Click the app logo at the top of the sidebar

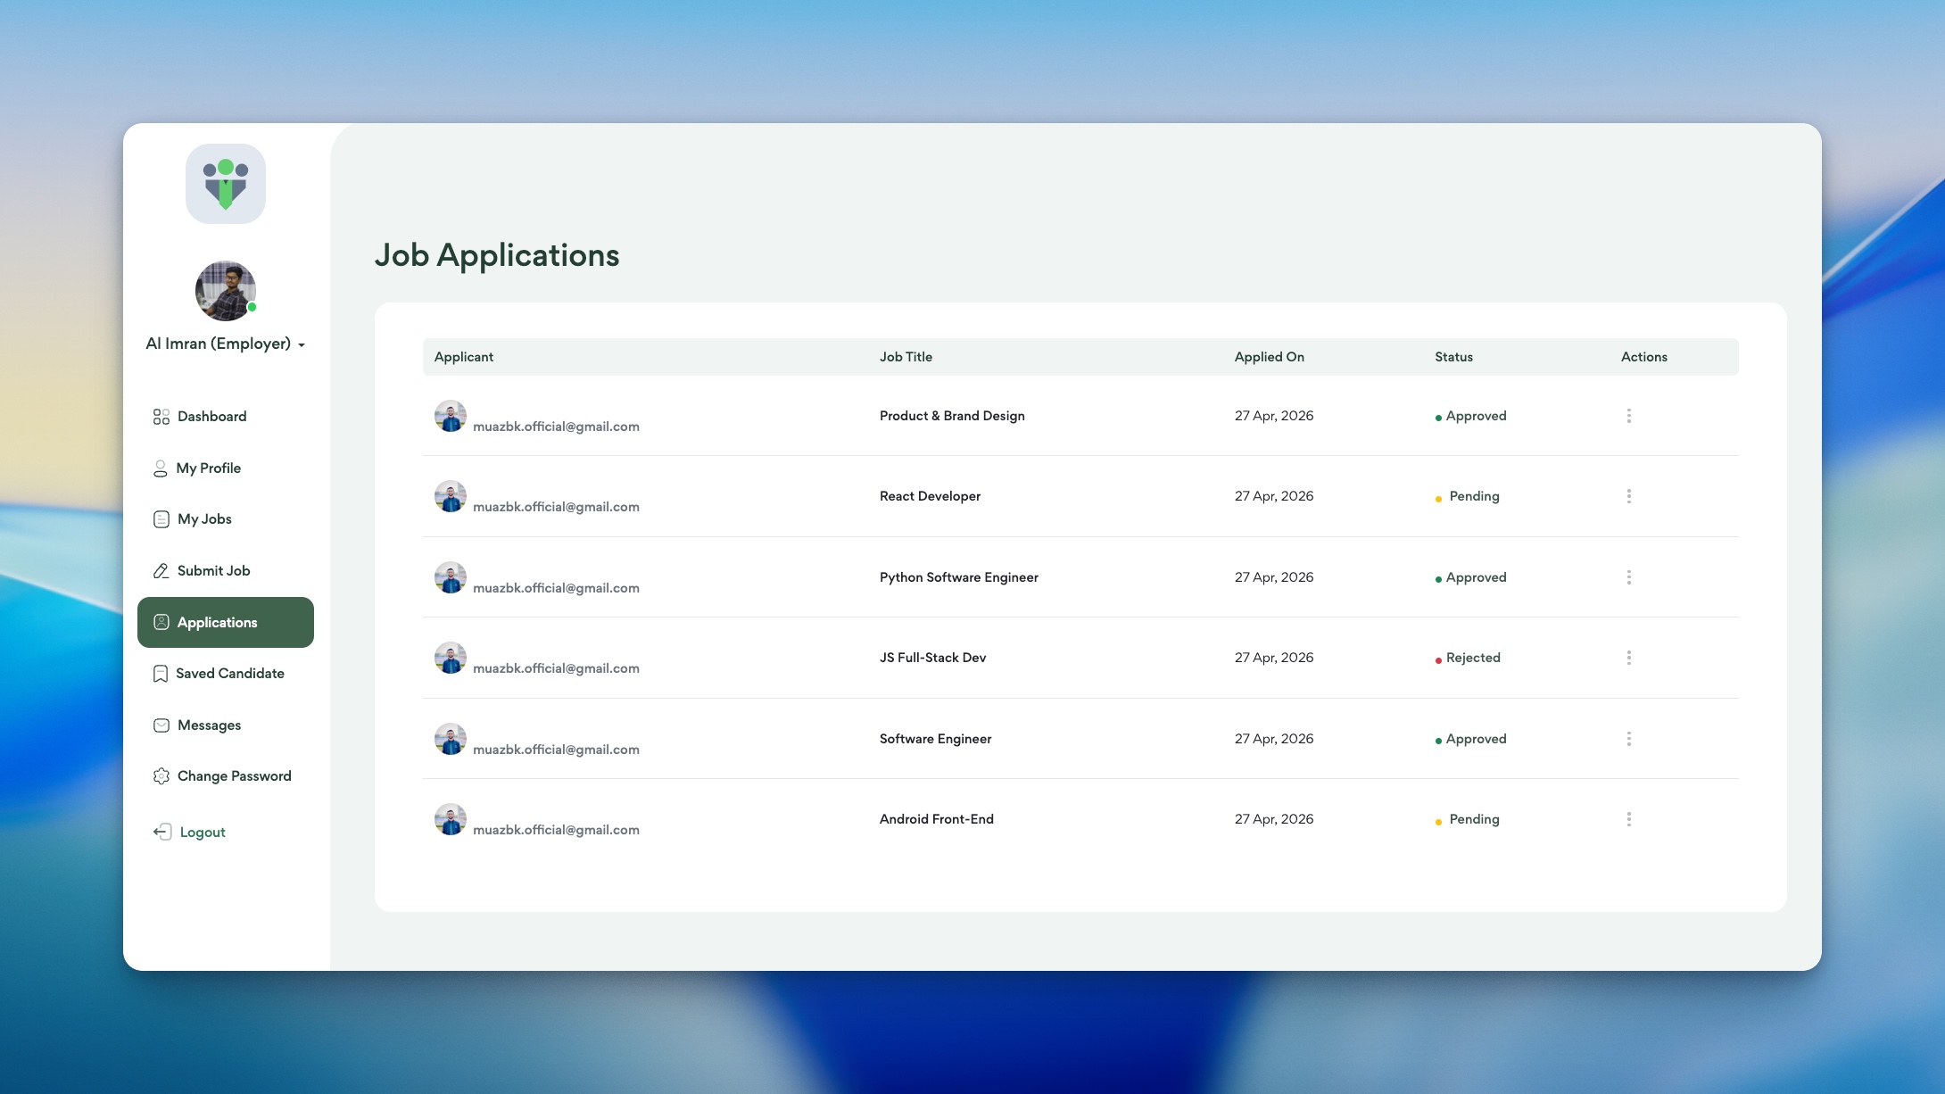[x=226, y=184]
